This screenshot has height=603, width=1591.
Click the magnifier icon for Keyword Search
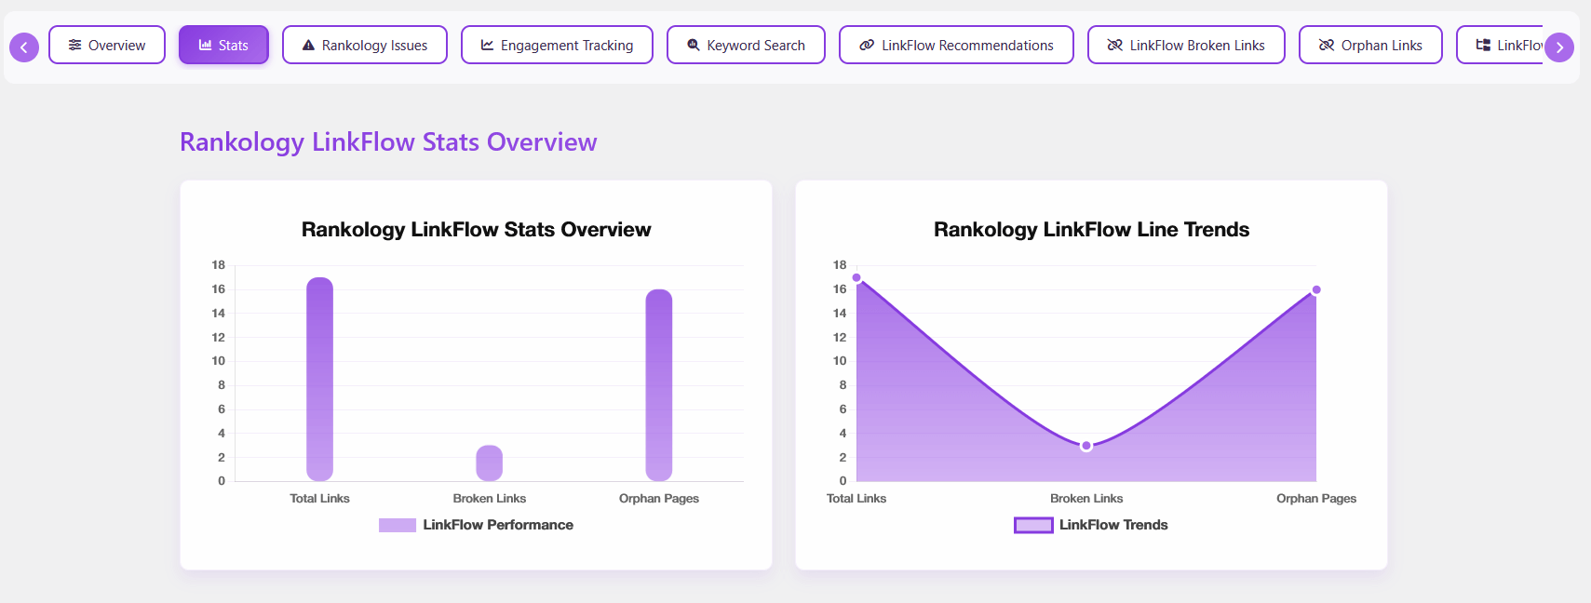click(693, 45)
